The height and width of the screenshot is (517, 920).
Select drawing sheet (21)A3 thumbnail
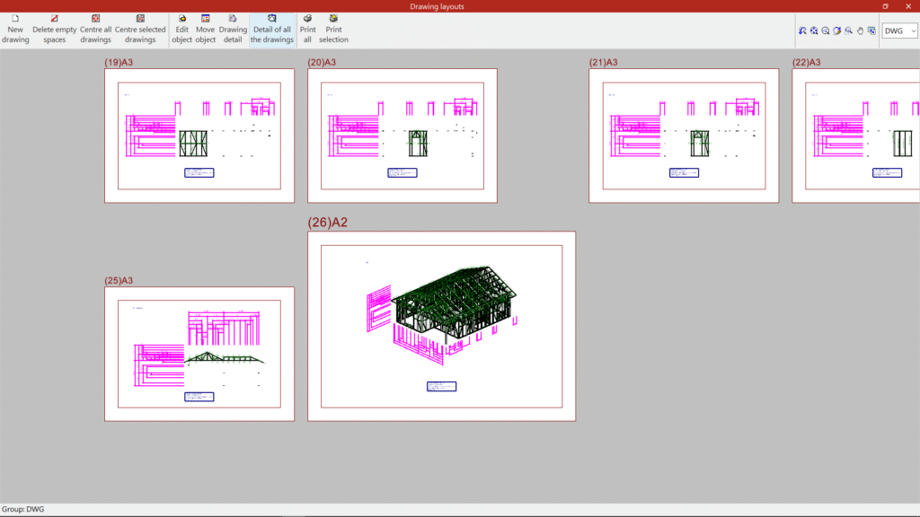tap(683, 136)
